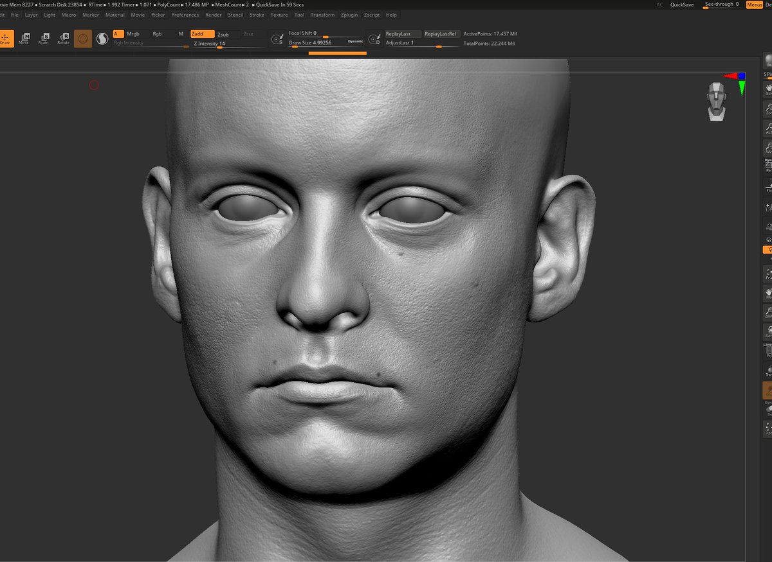Open the File menu
The height and width of the screenshot is (562, 772).
click(x=15, y=15)
